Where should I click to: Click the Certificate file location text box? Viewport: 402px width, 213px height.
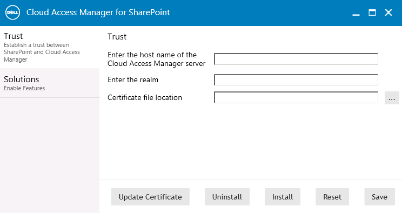296,97
